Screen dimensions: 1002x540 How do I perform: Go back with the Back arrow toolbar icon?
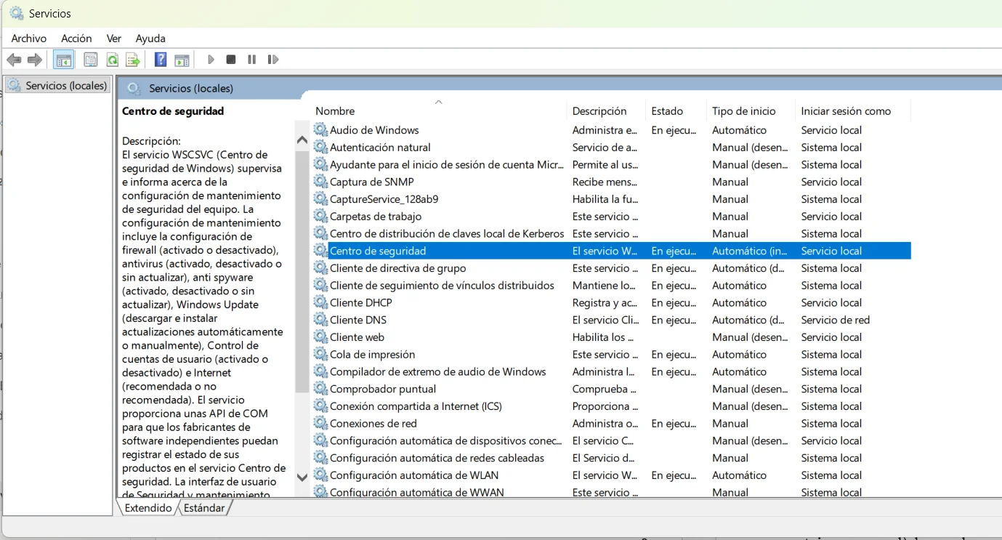click(14, 60)
